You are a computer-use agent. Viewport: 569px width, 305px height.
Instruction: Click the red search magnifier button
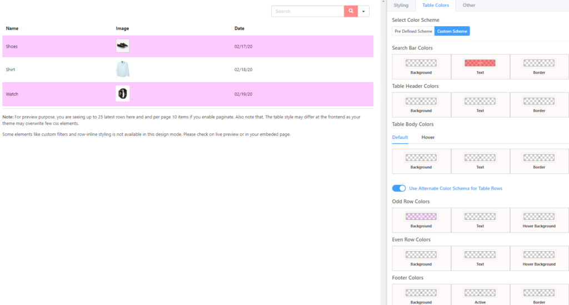pos(351,11)
